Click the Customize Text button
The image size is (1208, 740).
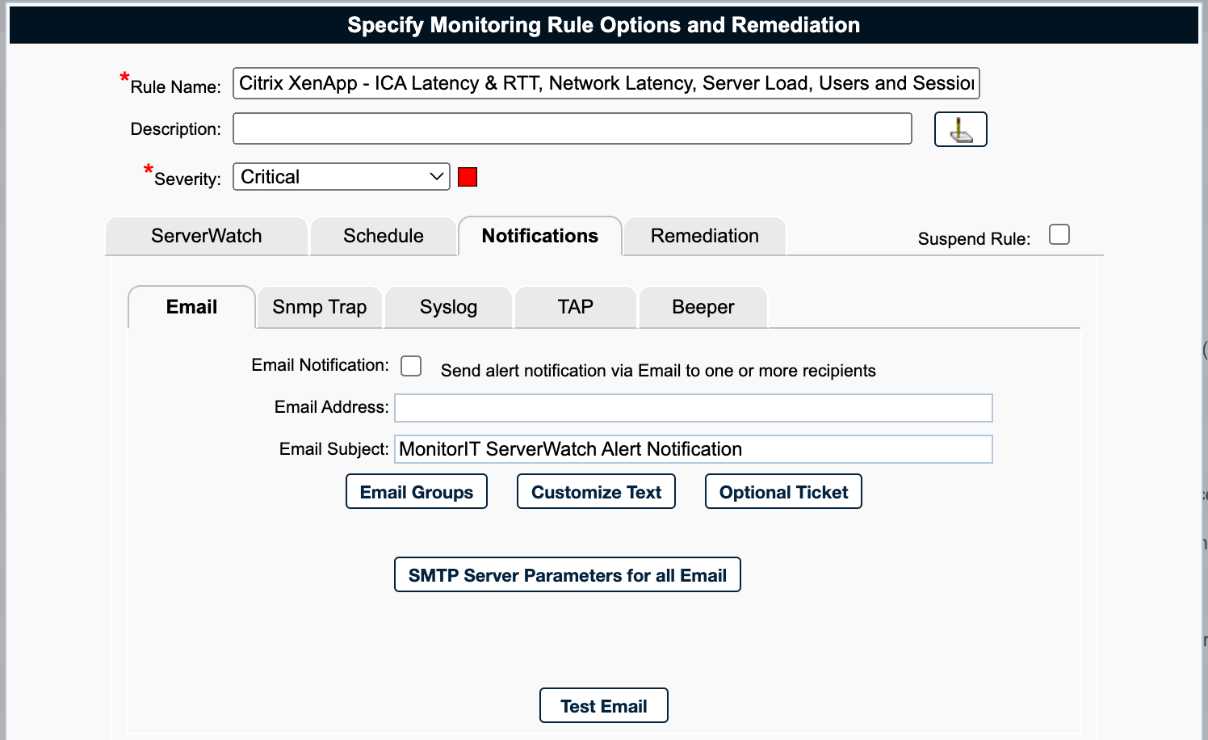596,491
